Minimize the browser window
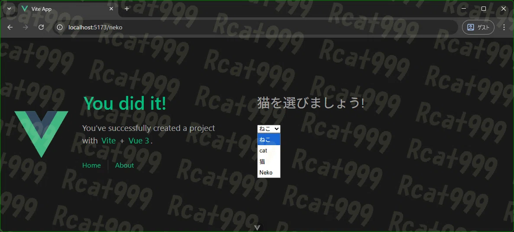This screenshot has width=514, height=232. (463, 9)
